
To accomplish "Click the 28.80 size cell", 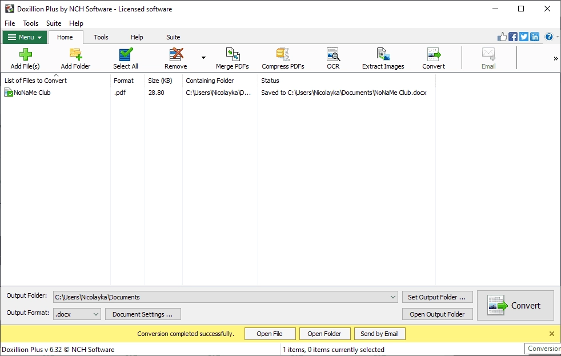I will coord(157,93).
